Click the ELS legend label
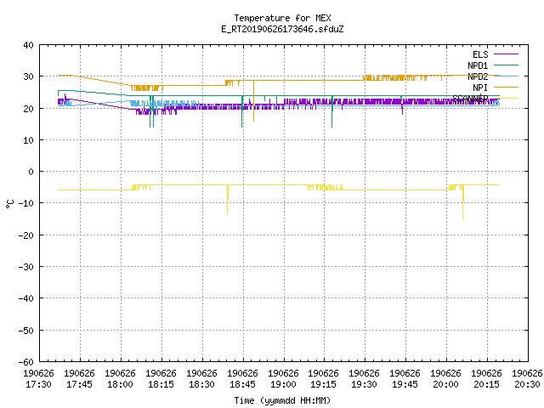 (480, 54)
